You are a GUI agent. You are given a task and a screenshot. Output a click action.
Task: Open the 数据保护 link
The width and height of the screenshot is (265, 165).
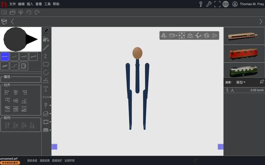[57, 160]
